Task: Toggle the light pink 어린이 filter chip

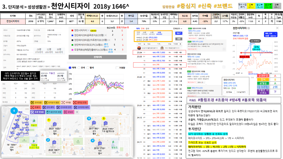Action: pos(66,102)
